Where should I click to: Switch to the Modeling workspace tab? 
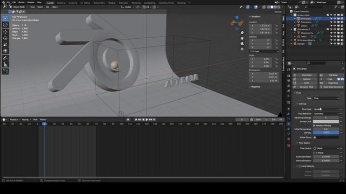tap(61, 3)
